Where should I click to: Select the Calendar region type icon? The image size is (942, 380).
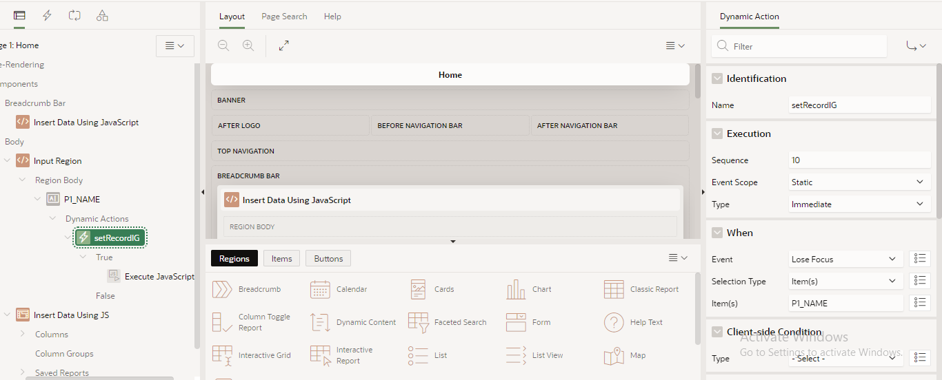coord(320,289)
